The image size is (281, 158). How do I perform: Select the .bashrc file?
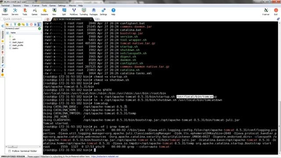15,48
